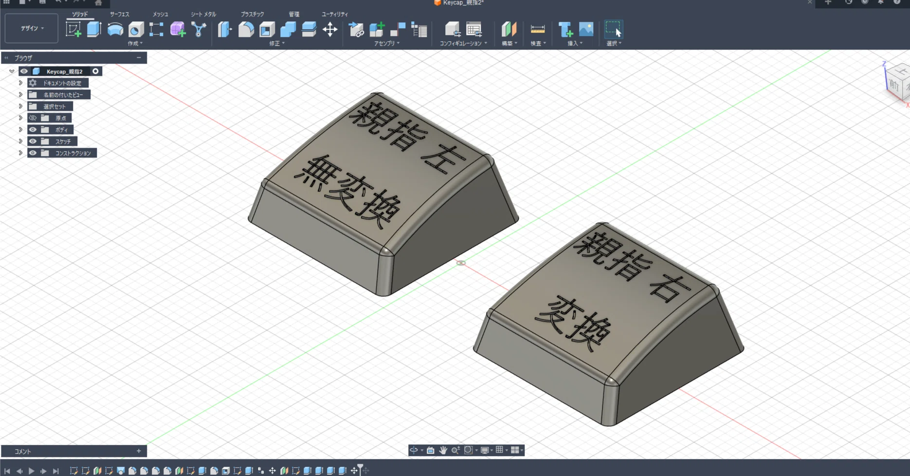This screenshot has height=476, width=910.
Task: Click the Orbit navigation icon
Action: click(x=414, y=450)
